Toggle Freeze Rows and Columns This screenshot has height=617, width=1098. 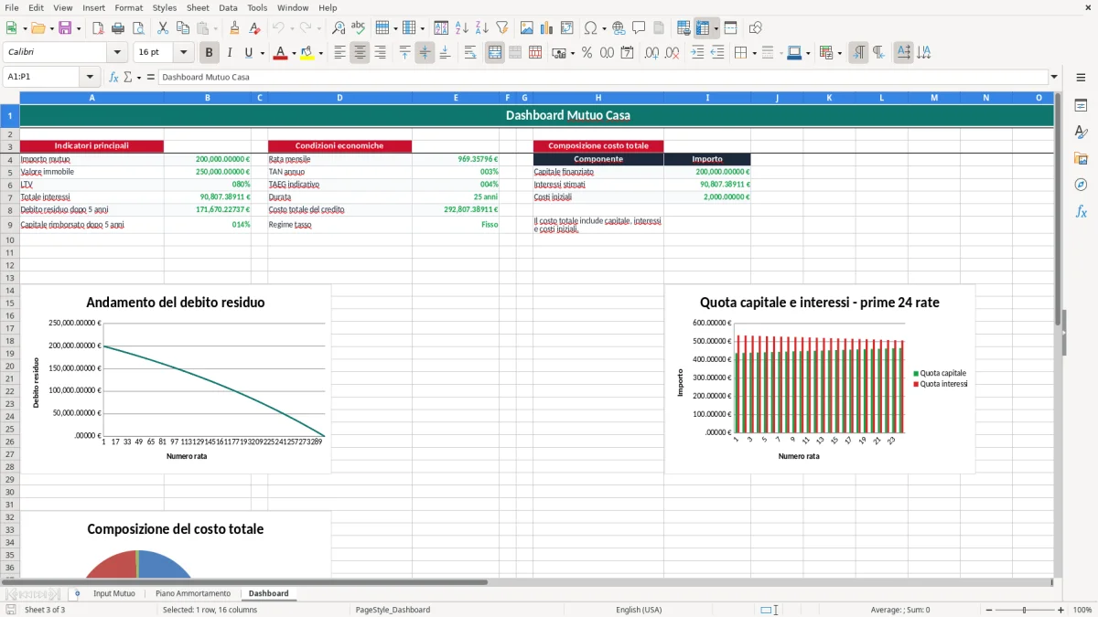click(x=704, y=28)
